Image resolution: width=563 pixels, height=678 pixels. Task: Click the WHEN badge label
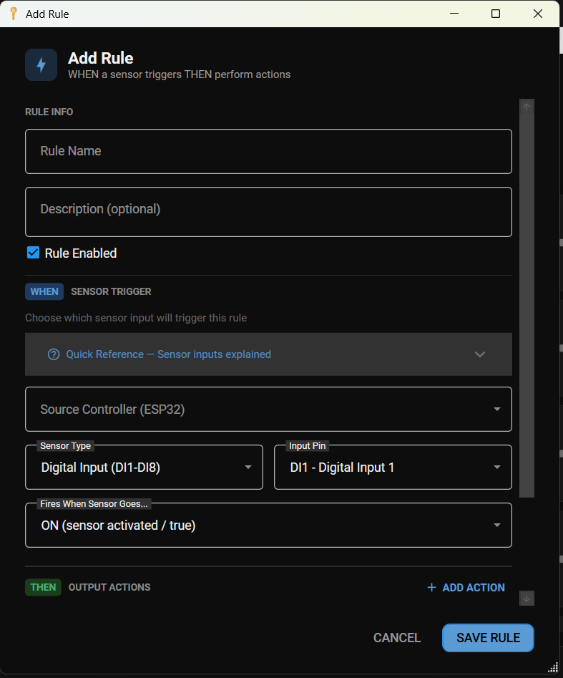click(44, 291)
